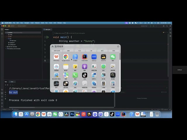
Task: Expand the out folder in Project tree
Action: tap(7, 37)
